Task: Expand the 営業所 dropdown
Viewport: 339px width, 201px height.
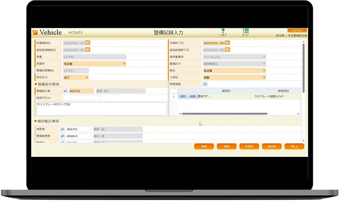Action: (95, 64)
